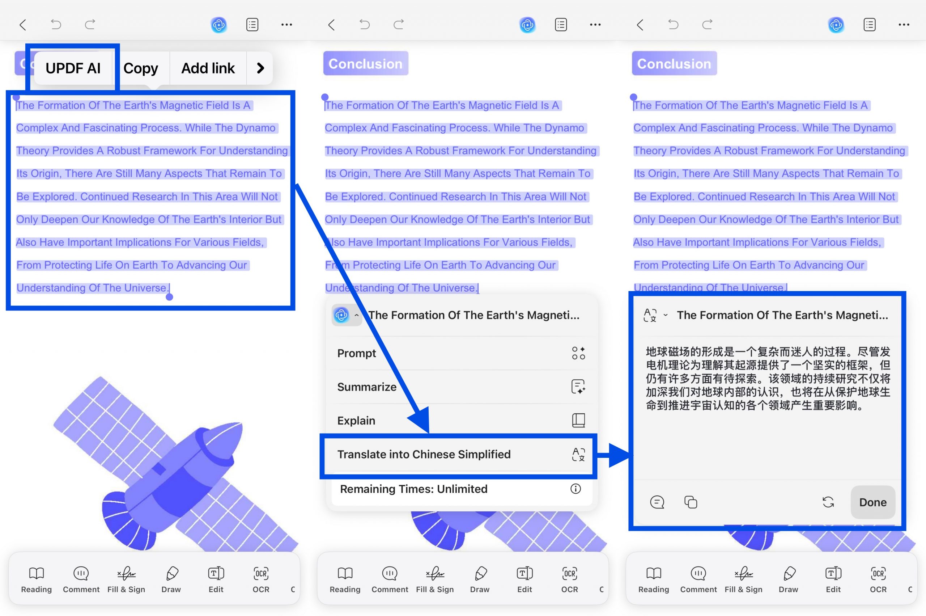Open Edit mode in right screen
Screen dimensions: 926x616
[833, 579]
